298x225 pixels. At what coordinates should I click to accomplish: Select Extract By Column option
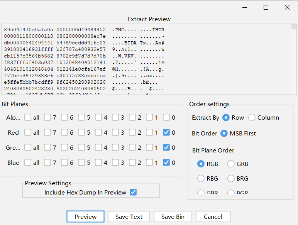coord(252,117)
